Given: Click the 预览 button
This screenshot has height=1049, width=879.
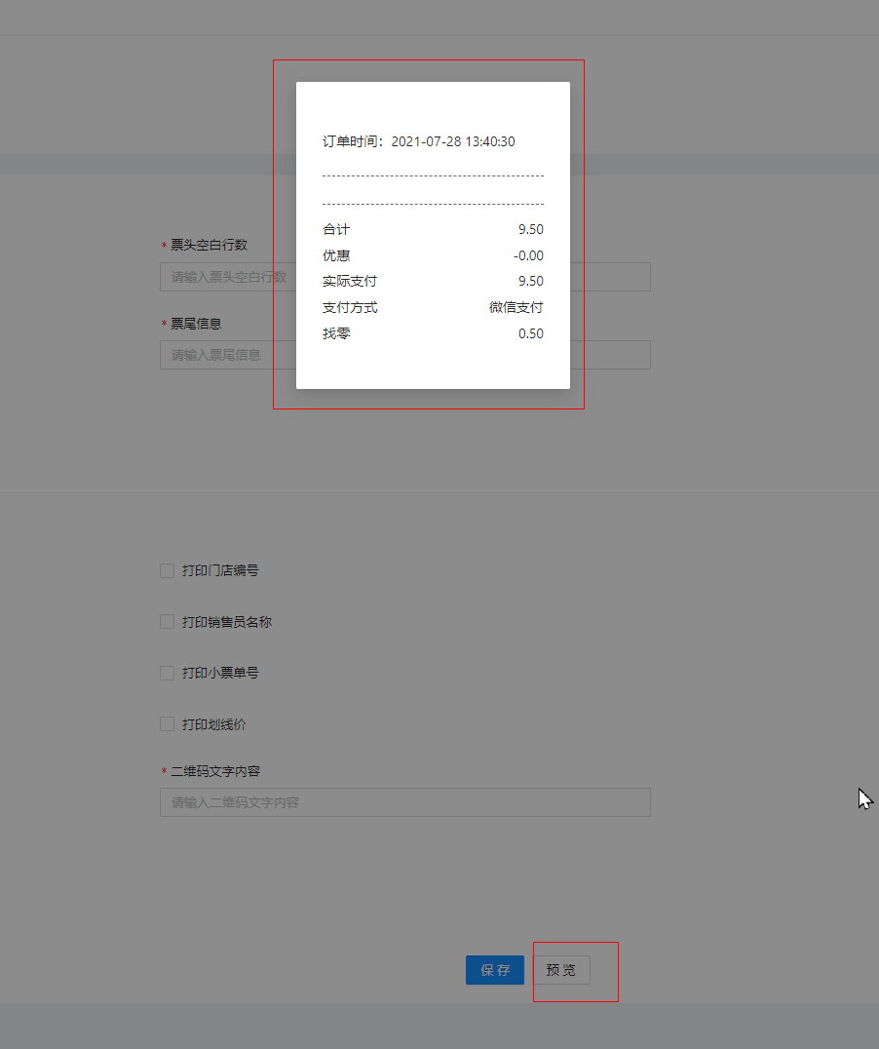Looking at the screenshot, I should pos(561,969).
